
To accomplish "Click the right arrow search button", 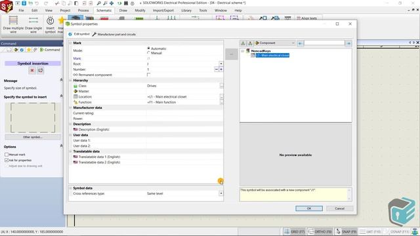I will tap(348, 43).
